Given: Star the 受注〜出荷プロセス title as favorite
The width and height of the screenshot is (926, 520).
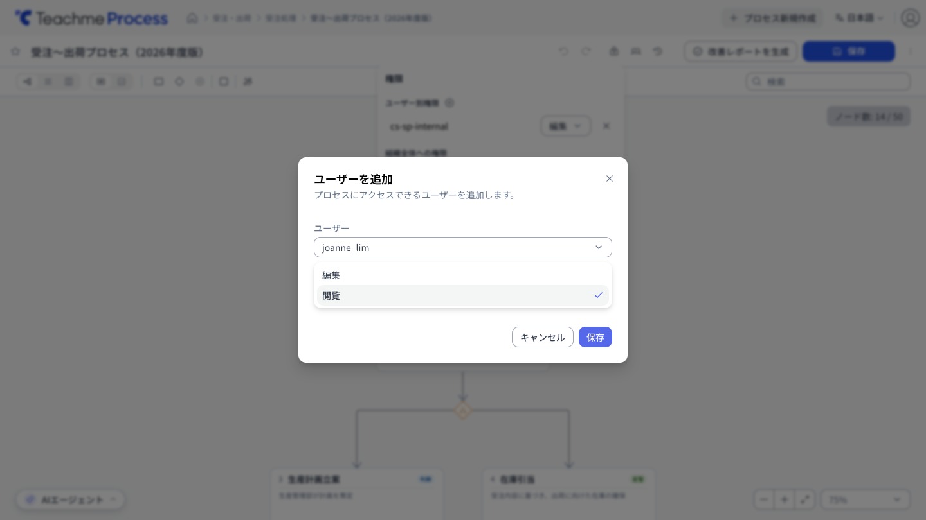Looking at the screenshot, I should (x=15, y=51).
